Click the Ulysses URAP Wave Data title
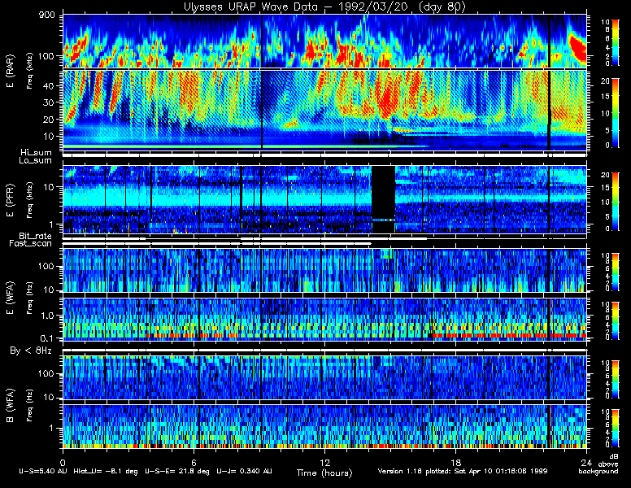The height and width of the screenshot is (488, 631). click(324, 7)
